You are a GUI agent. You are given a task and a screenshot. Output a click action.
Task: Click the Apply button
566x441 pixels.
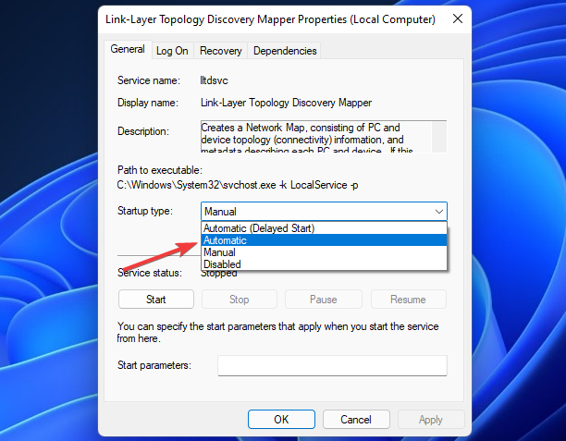point(431,420)
